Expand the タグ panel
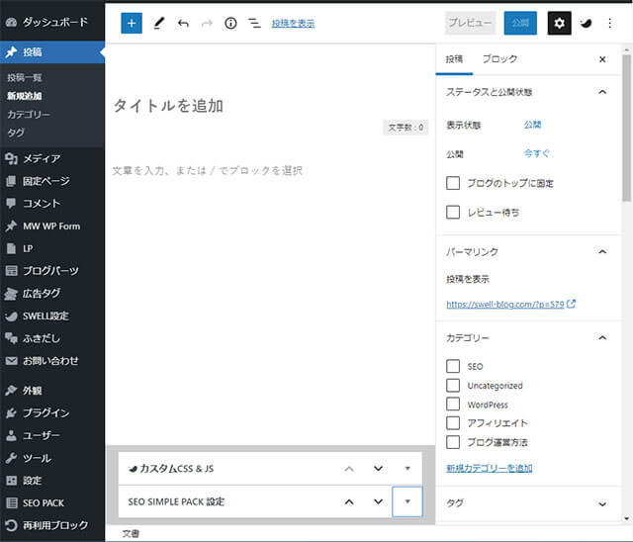The width and height of the screenshot is (633, 542). coord(602,503)
